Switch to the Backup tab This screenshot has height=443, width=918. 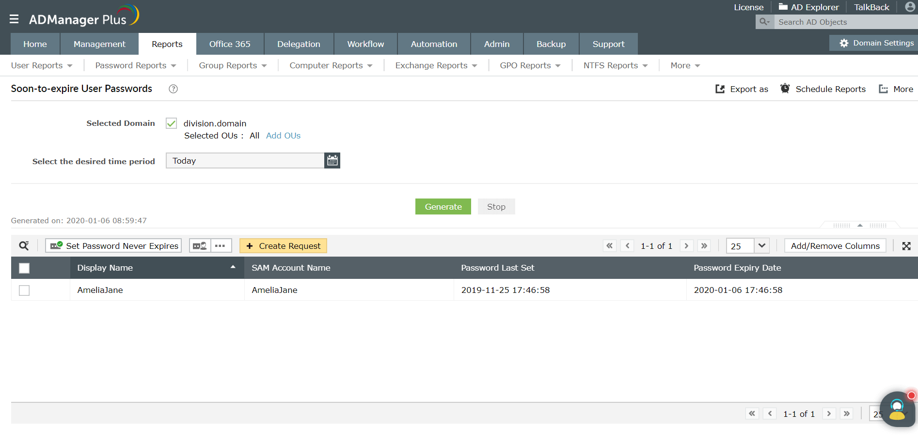tap(551, 44)
